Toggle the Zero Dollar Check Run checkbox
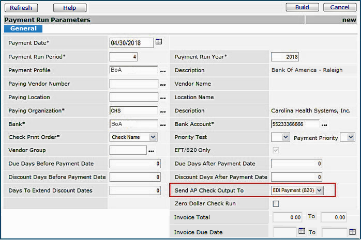361x240 pixels. [276, 204]
